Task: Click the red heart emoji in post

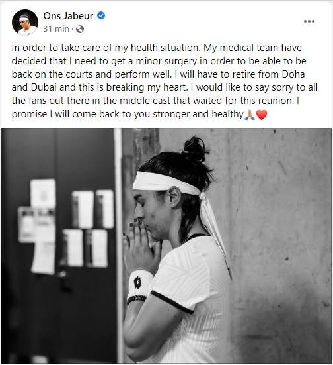Action: point(261,115)
